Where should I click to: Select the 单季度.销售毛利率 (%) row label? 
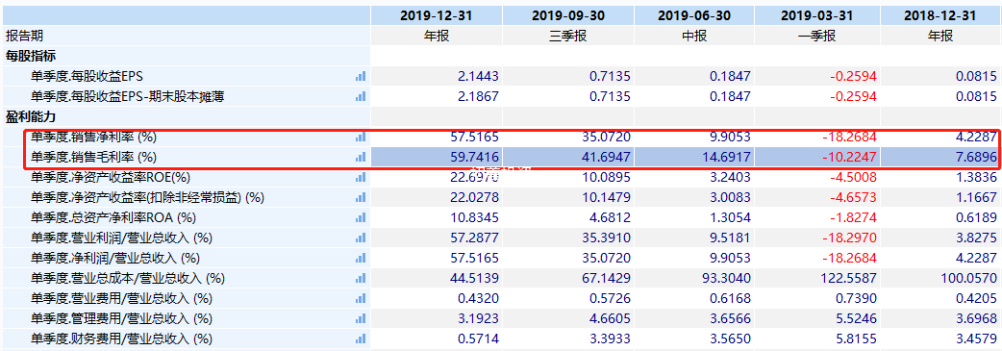(x=93, y=157)
